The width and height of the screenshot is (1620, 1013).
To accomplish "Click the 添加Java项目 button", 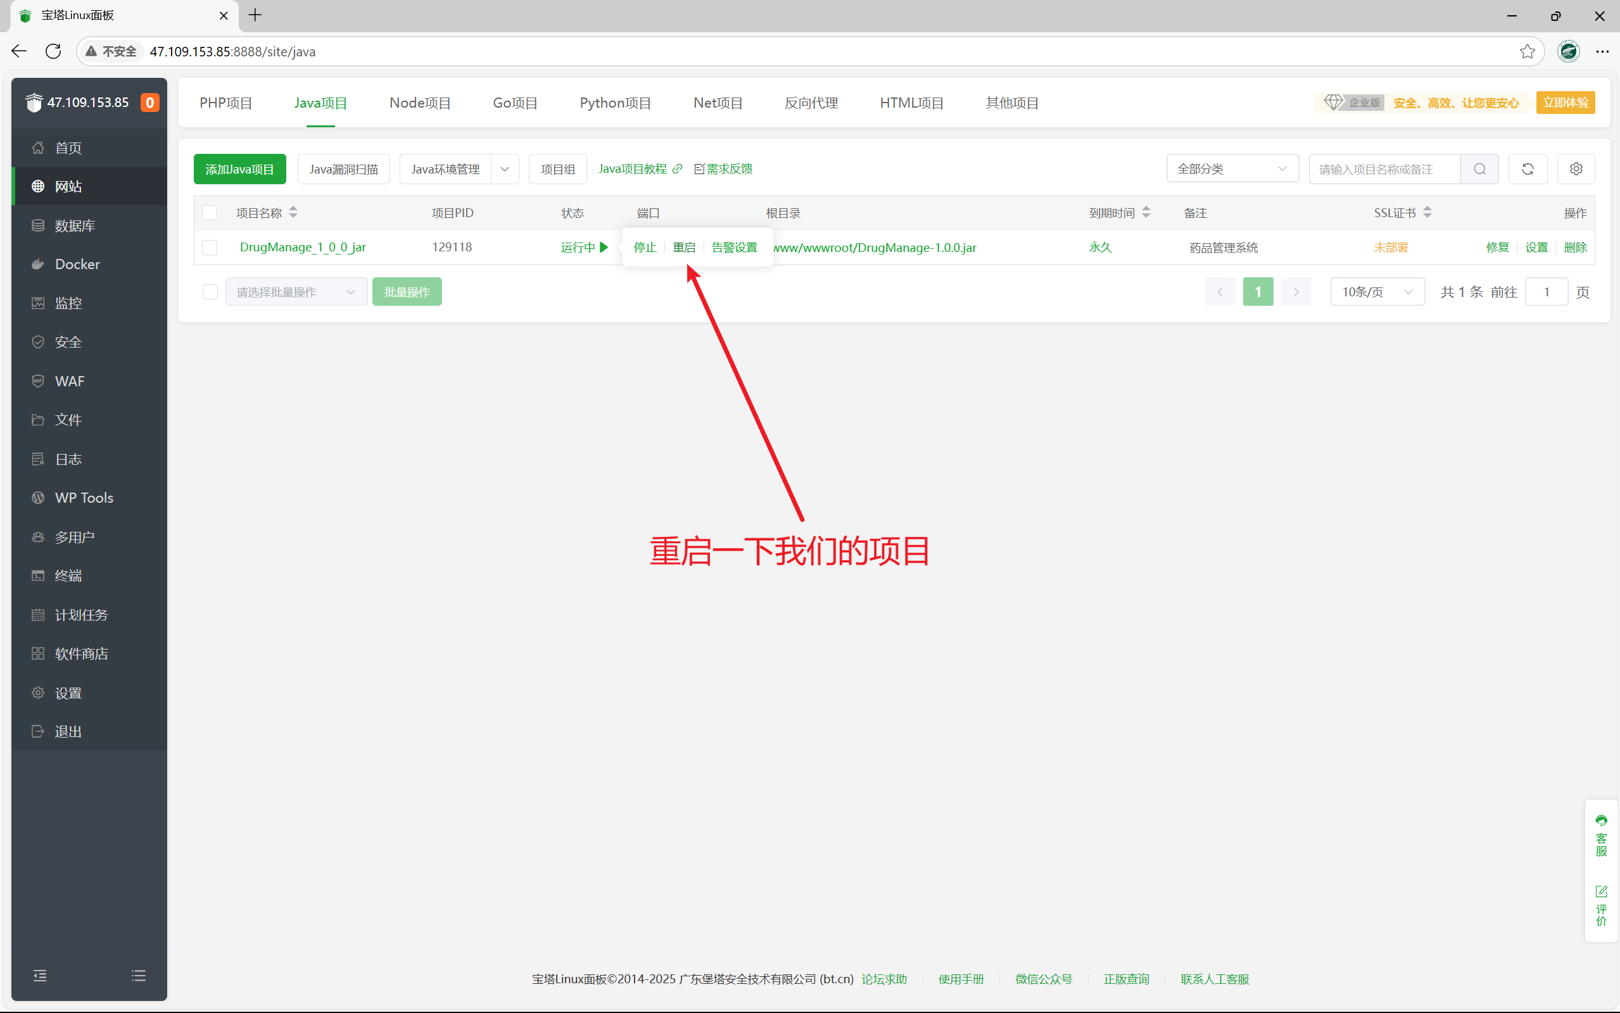I will [x=239, y=169].
